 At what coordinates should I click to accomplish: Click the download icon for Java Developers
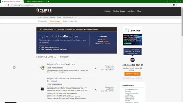(96, 68)
